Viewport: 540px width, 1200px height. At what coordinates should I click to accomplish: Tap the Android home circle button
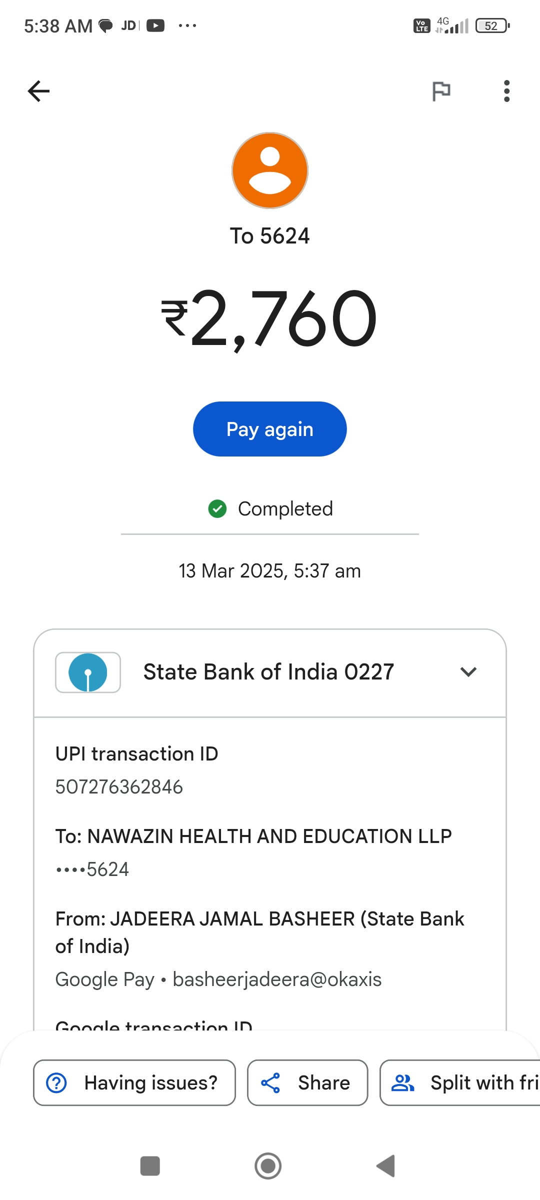click(x=268, y=1166)
